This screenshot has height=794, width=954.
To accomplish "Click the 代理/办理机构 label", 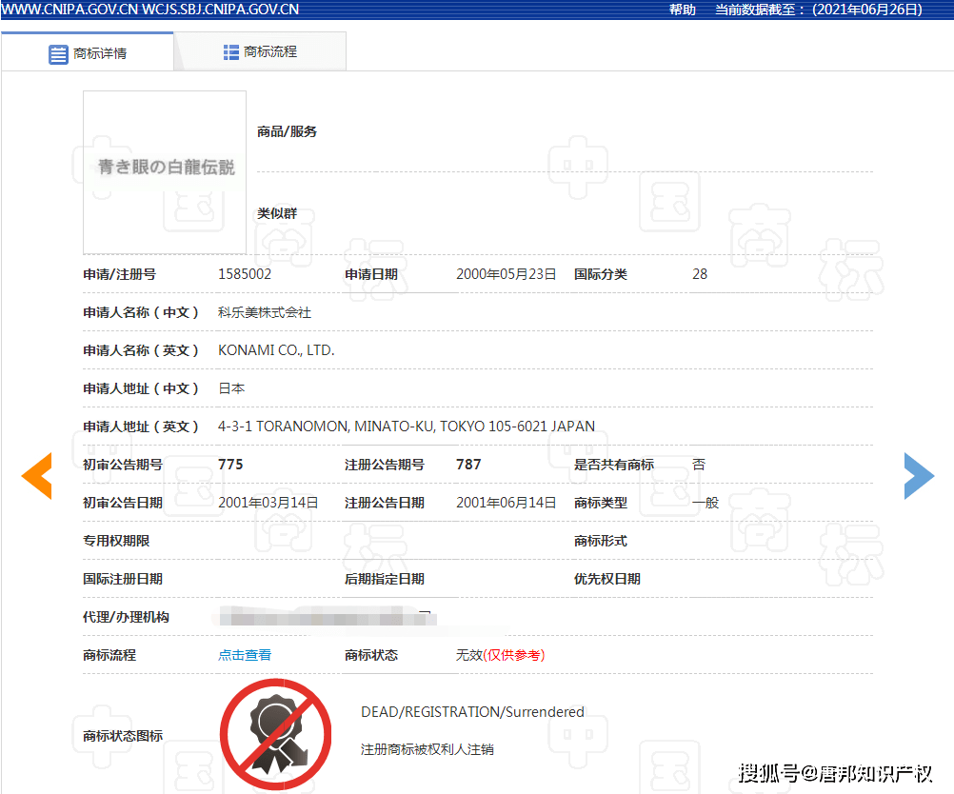I will [x=126, y=617].
